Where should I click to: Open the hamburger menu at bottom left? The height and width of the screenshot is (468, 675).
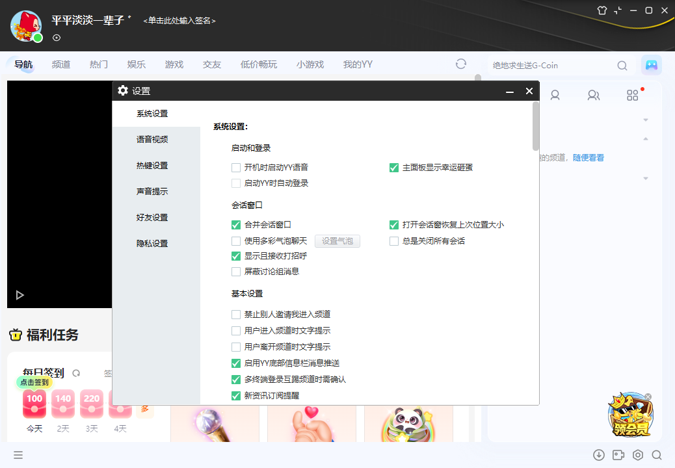[x=18, y=455]
